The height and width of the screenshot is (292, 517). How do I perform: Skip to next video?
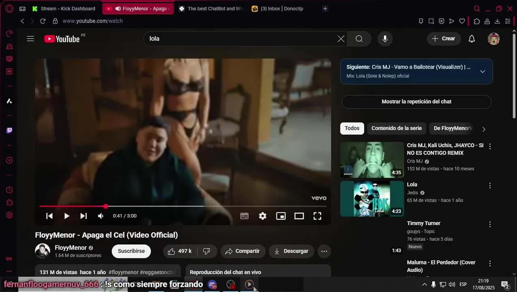84,216
